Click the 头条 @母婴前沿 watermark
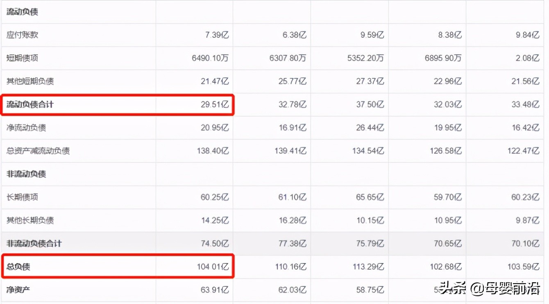The width and height of the screenshot is (549, 304). (490, 289)
